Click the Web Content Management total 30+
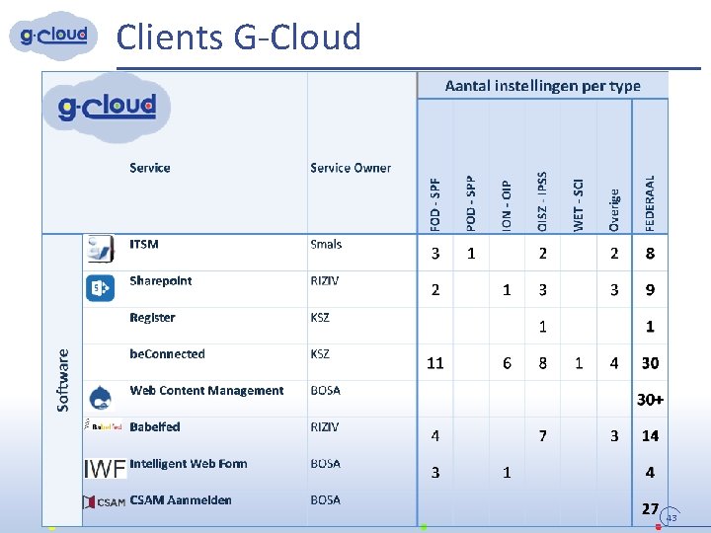Image resolution: width=711 pixels, height=533 pixels. [x=650, y=400]
